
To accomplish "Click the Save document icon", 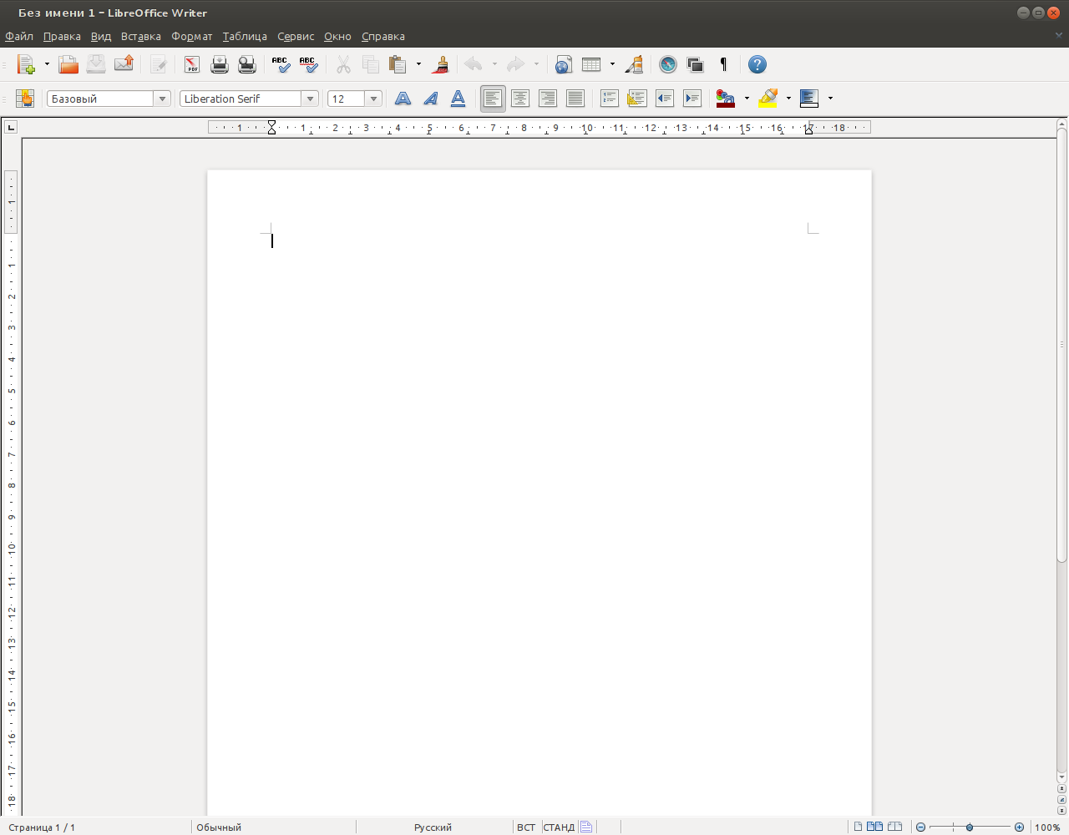I will pos(96,64).
